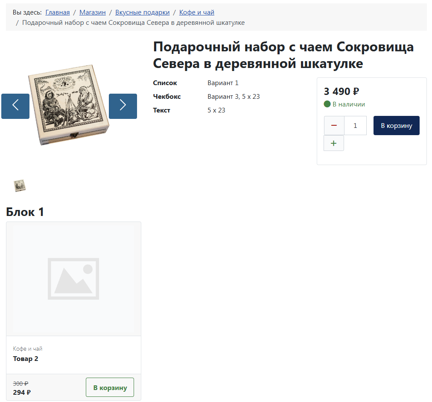Add the gift set to cart
The width and height of the screenshot is (432, 402).
point(396,126)
